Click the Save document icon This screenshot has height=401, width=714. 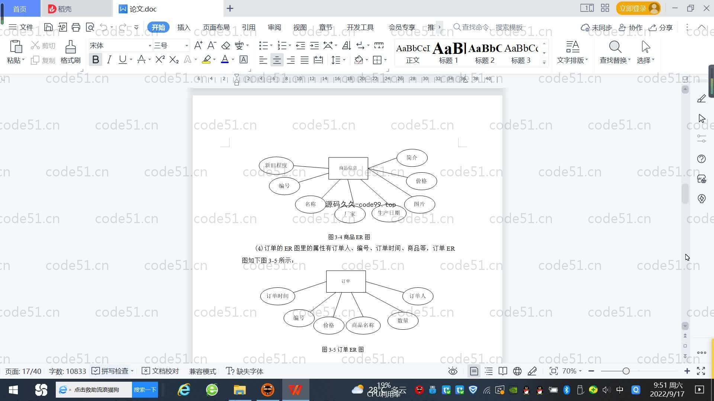pyautogui.click(x=48, y=27)
